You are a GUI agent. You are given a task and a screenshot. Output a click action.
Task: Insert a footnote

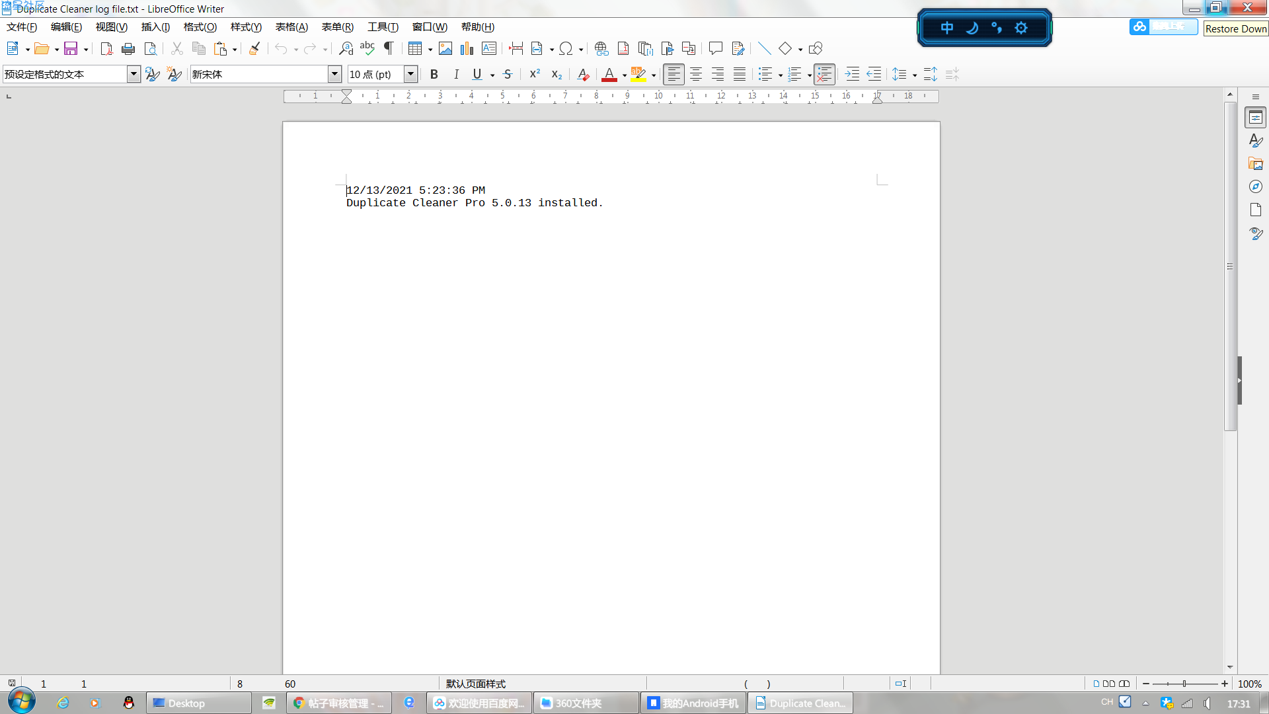pyautogui.click(x=623, y=48)
